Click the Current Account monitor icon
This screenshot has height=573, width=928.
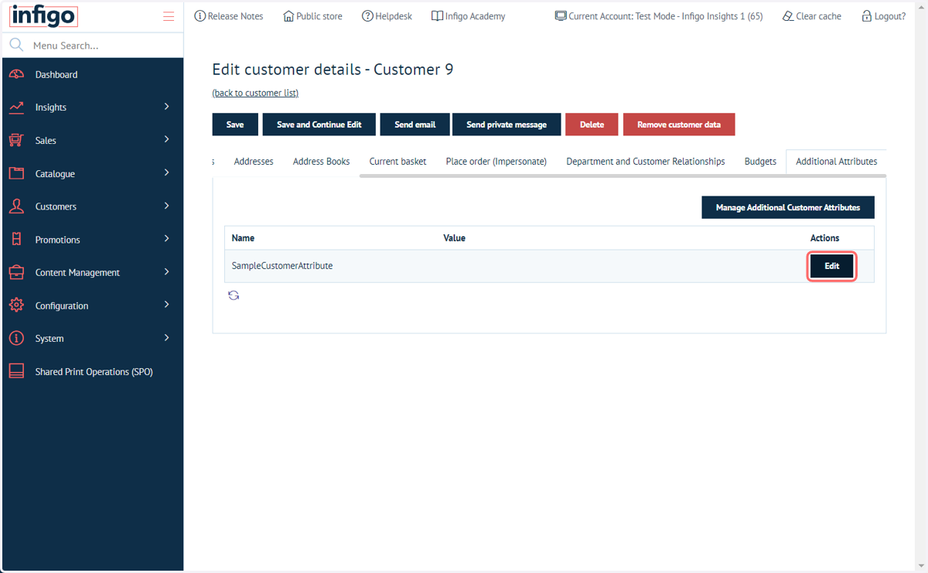561,16
